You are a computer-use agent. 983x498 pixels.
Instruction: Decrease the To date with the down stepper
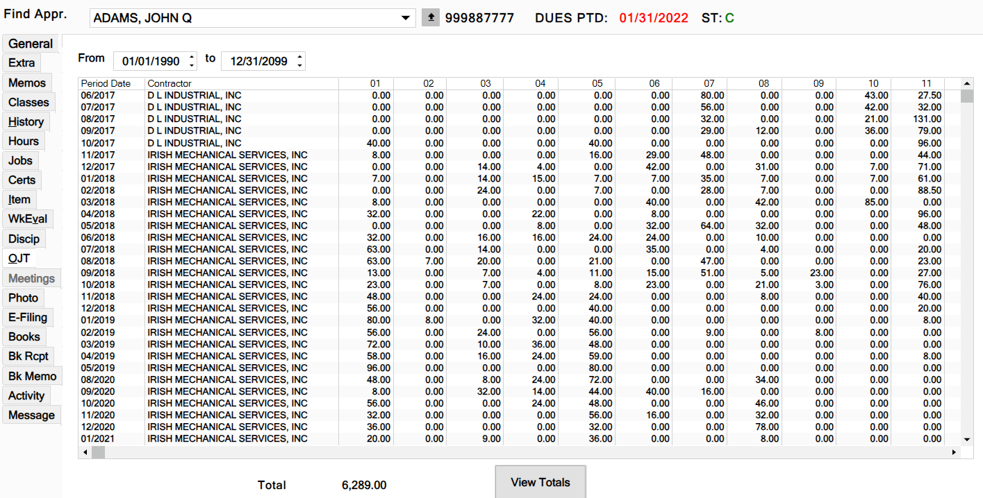(x=299, y=65)
